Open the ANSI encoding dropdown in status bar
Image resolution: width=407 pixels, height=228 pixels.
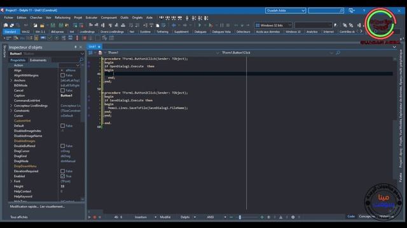click(225, 217)
